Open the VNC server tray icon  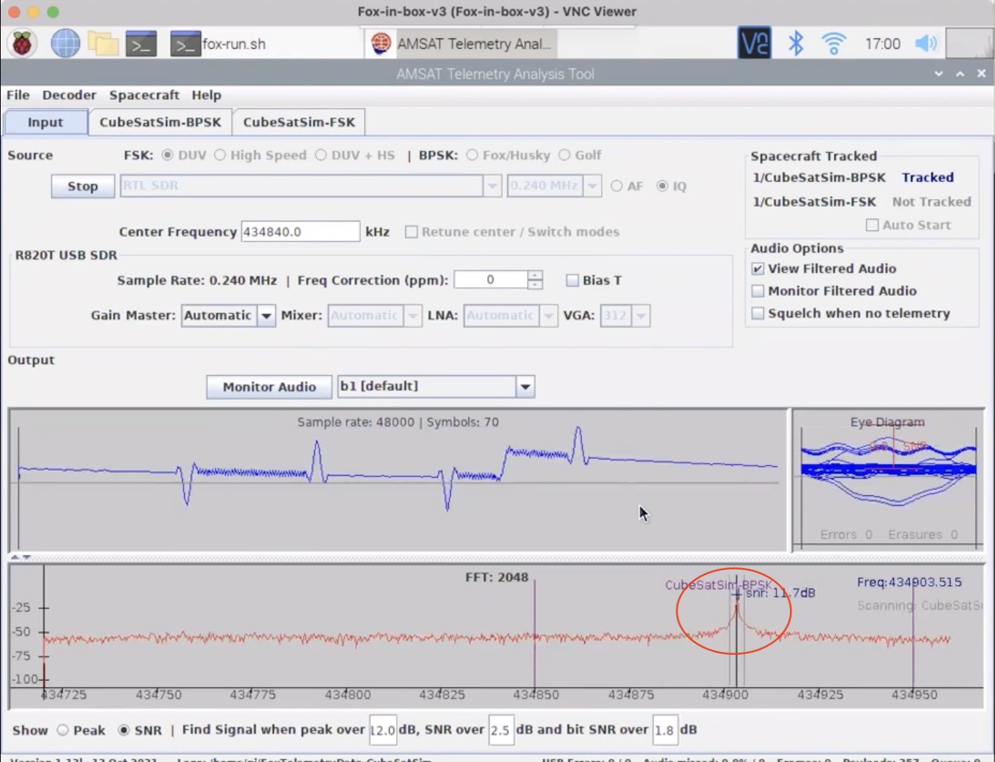754,44
